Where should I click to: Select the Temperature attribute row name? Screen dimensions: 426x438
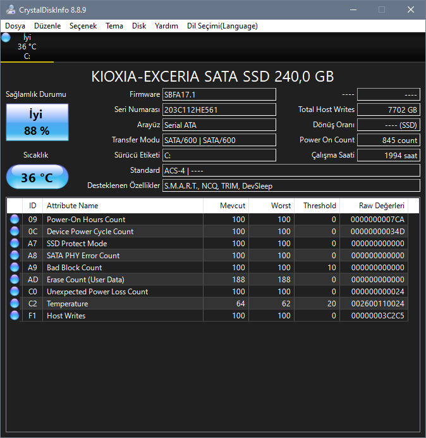[x=67, y=304]
